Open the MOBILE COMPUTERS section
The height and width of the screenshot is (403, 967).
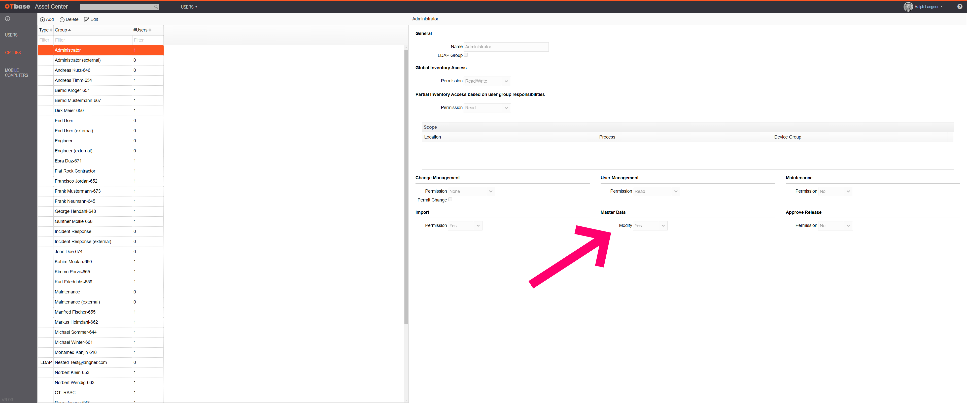point(17,73)
